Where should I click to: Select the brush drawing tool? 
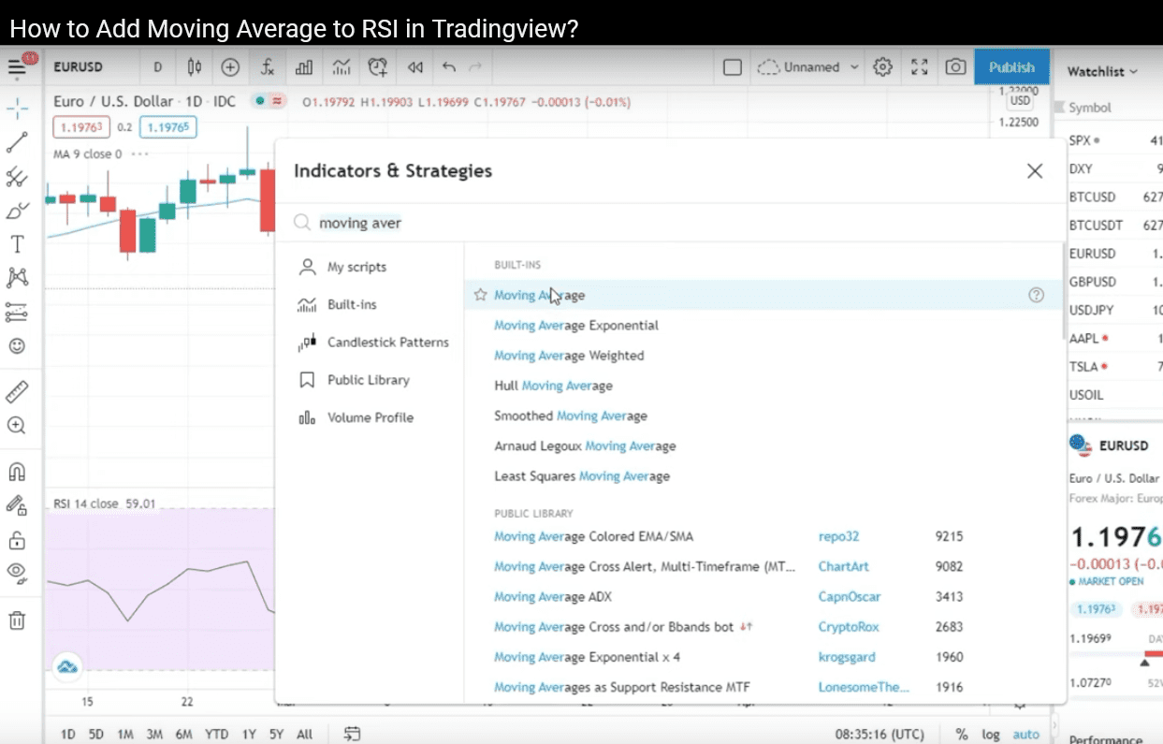click(17, 211)
